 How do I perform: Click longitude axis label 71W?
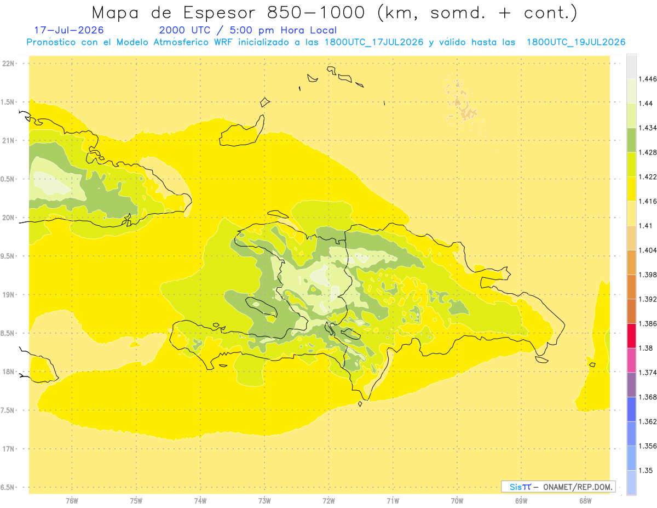pos(393,501)
